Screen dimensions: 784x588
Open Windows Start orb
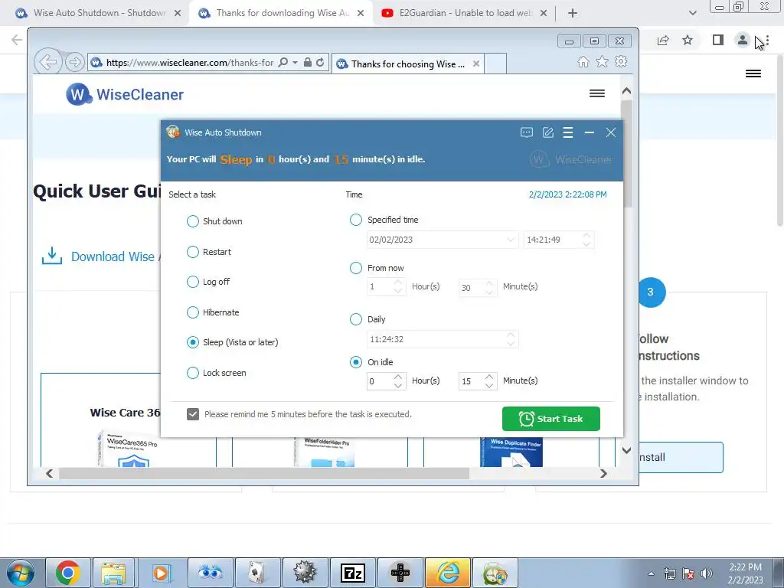(x=21, y=573)
